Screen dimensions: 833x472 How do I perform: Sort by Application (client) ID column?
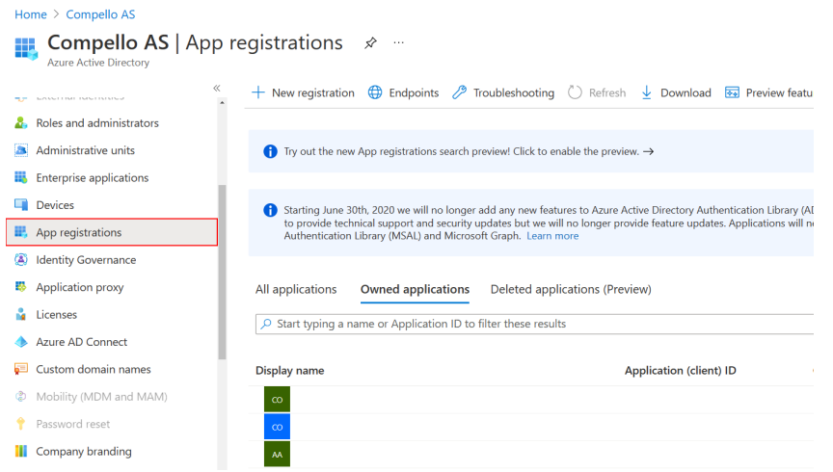tap(680, 371)
